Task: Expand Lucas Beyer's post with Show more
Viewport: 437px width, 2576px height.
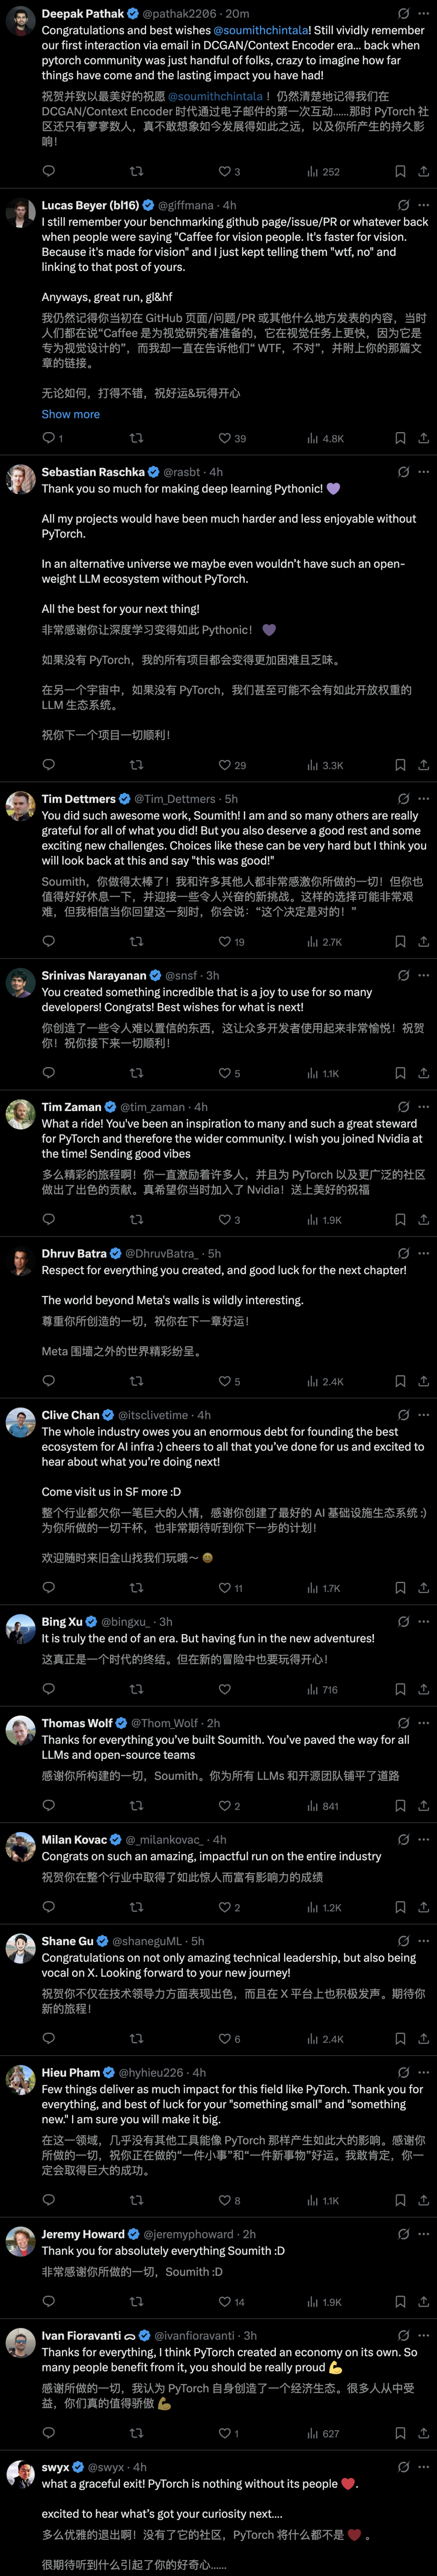Action: pos(70,414)
